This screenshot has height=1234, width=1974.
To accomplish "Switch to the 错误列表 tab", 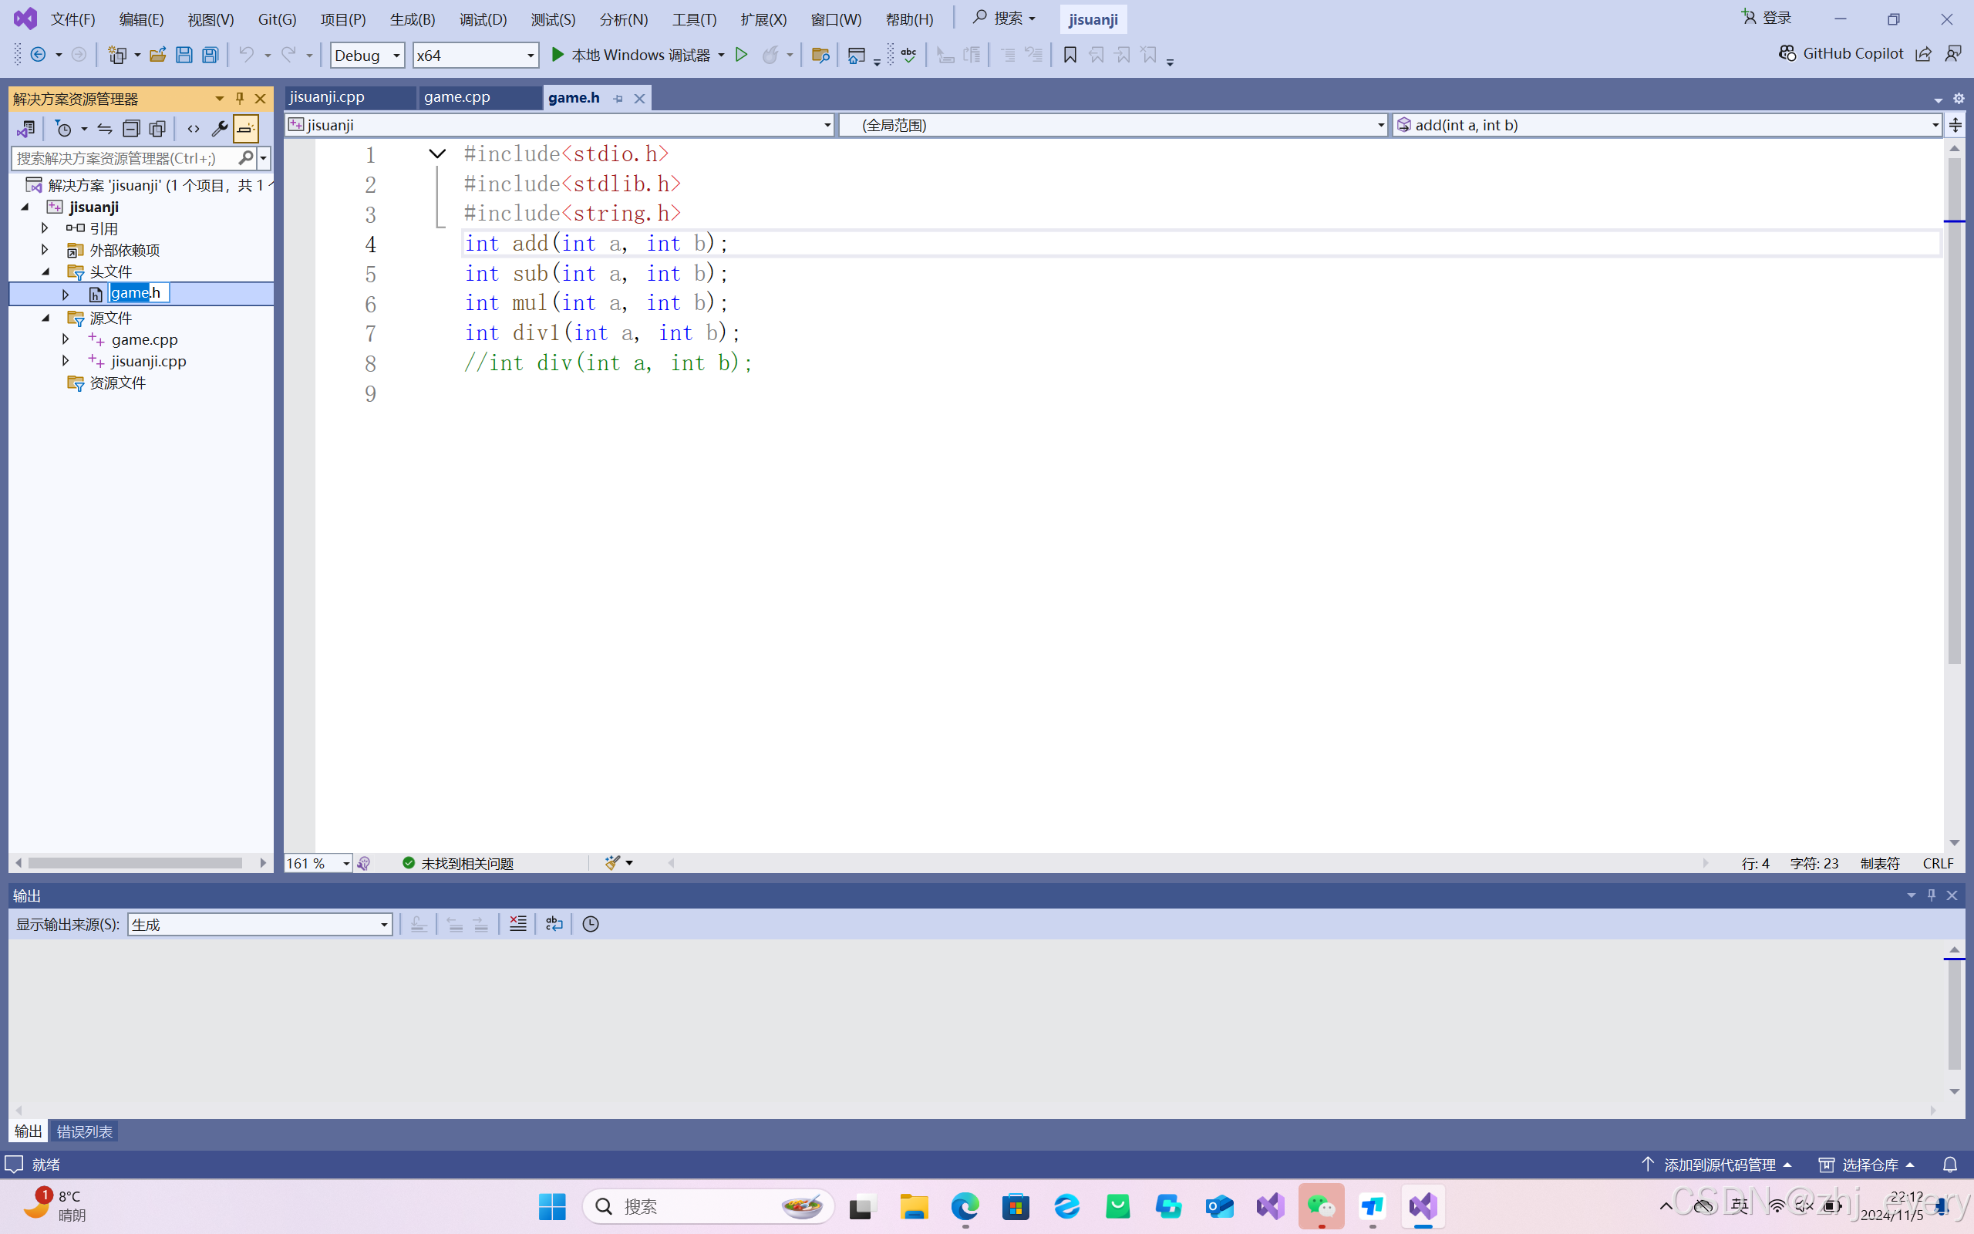I will (84, 1131).
